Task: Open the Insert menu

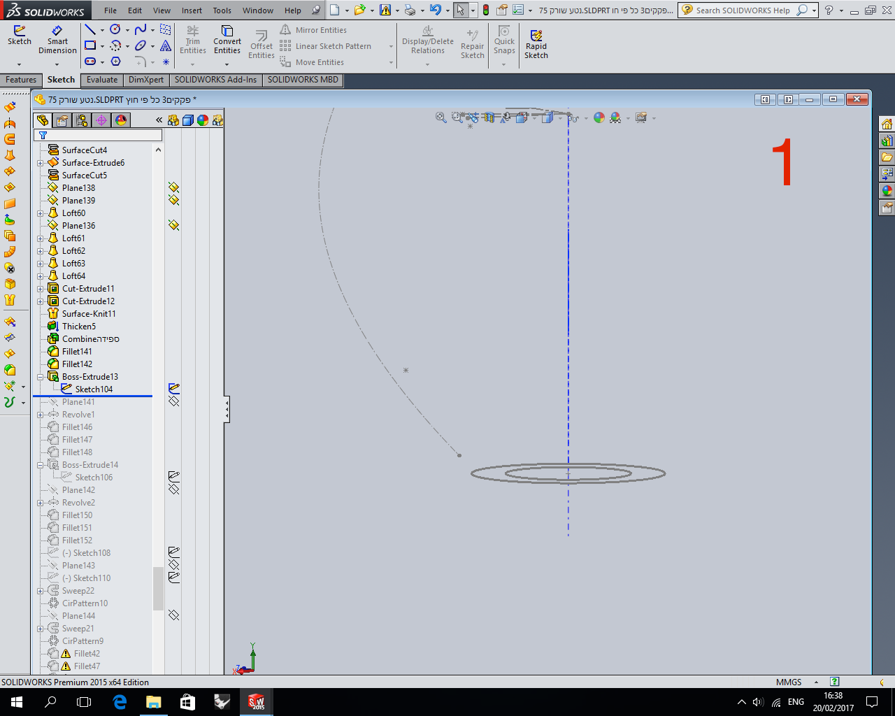Action: click(192, 10)
